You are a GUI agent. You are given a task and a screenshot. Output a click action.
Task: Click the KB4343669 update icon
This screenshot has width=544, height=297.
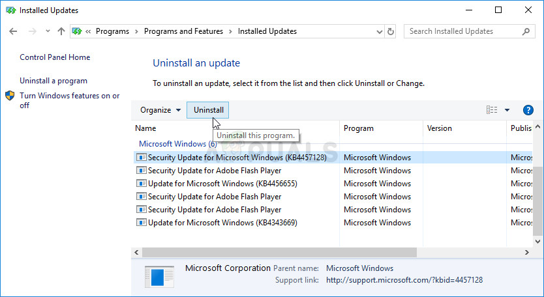(142, 223)
